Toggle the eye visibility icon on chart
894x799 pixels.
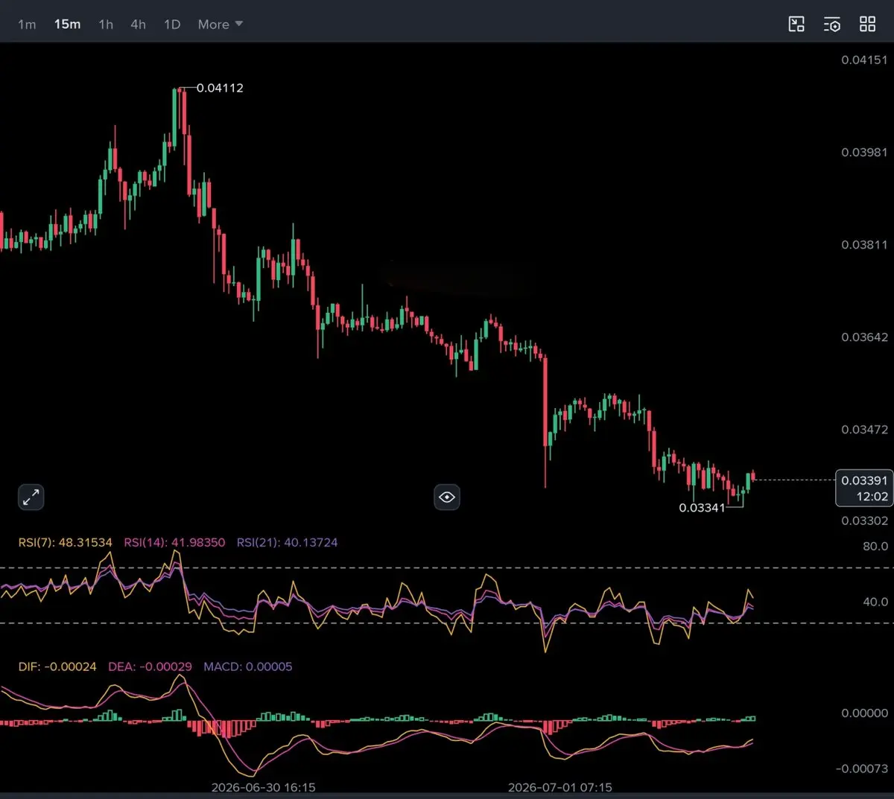[x=447, y=497]
